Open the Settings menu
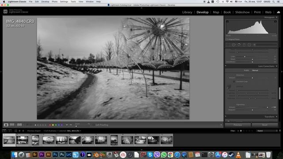This screenshot has width=283, height=159. [x=64, y=2]
